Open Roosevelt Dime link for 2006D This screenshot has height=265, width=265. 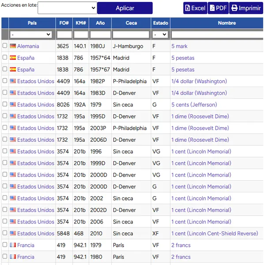click(200, 140)
